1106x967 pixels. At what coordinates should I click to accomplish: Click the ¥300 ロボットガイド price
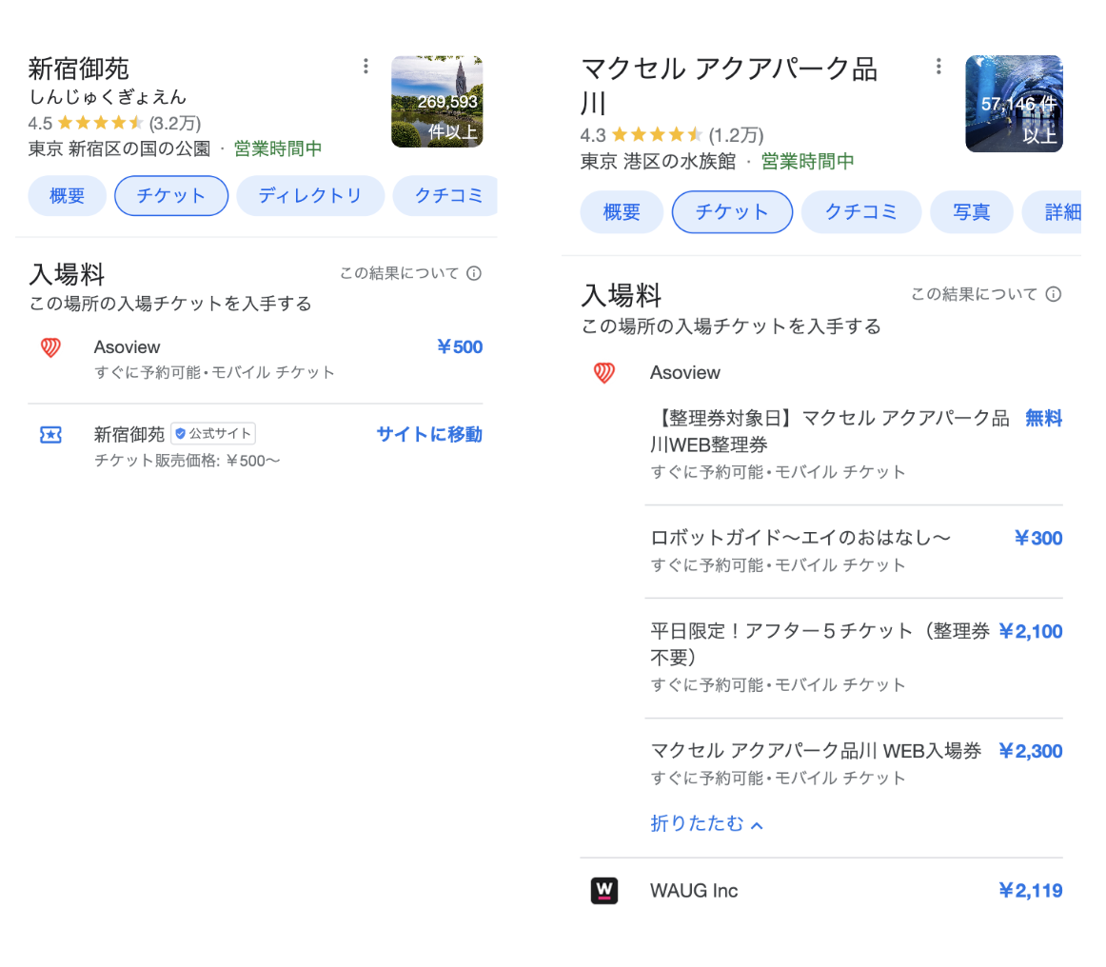[x=1038, y=538]
